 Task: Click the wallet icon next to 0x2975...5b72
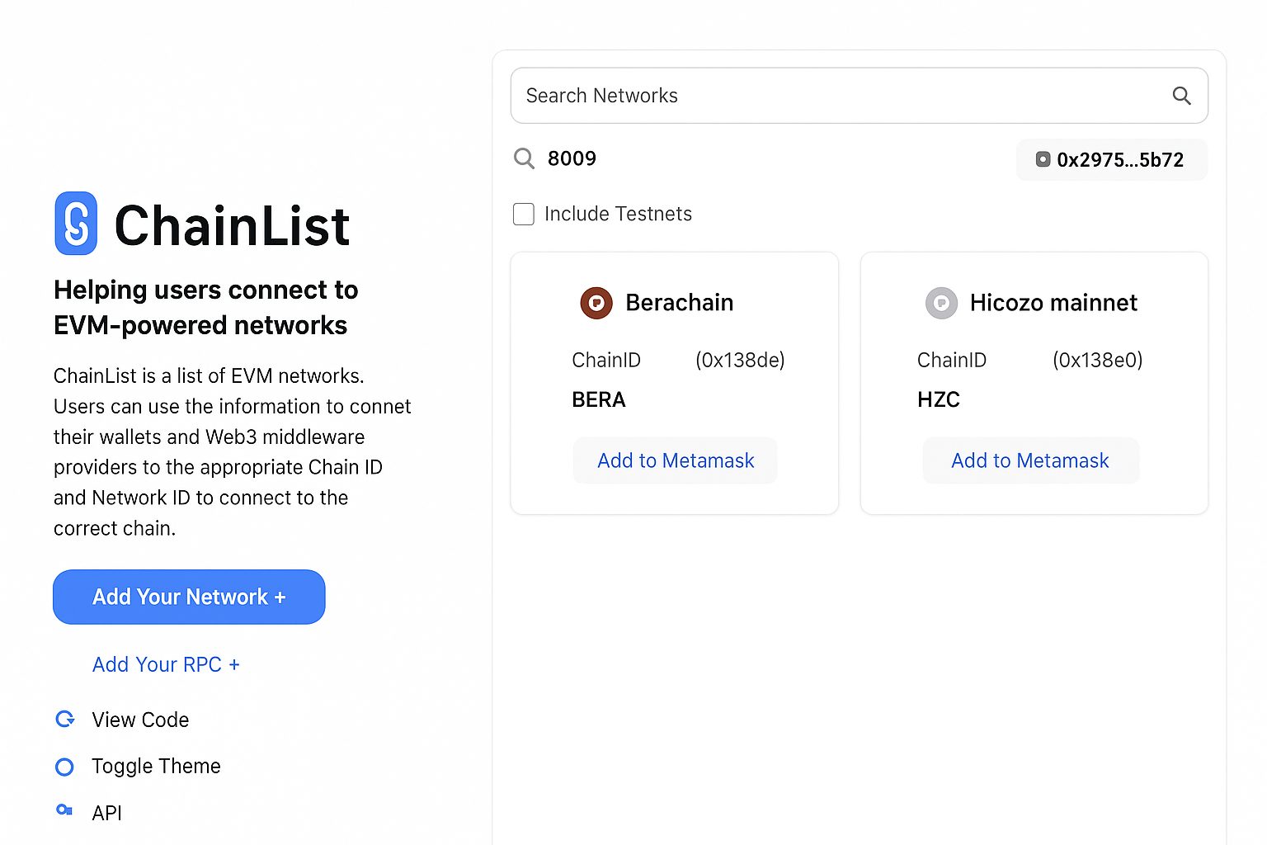pyautogui.click(x=1043, y=159)
